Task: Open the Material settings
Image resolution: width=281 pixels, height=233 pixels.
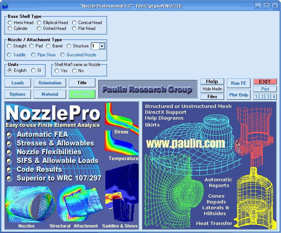Action: 50,94
